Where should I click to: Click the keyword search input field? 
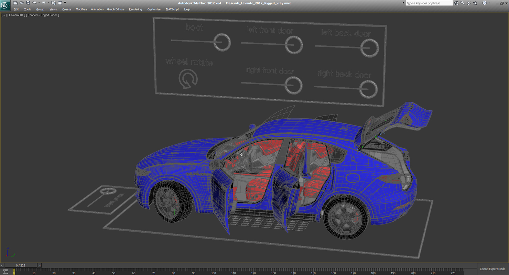tap(429, 3)
